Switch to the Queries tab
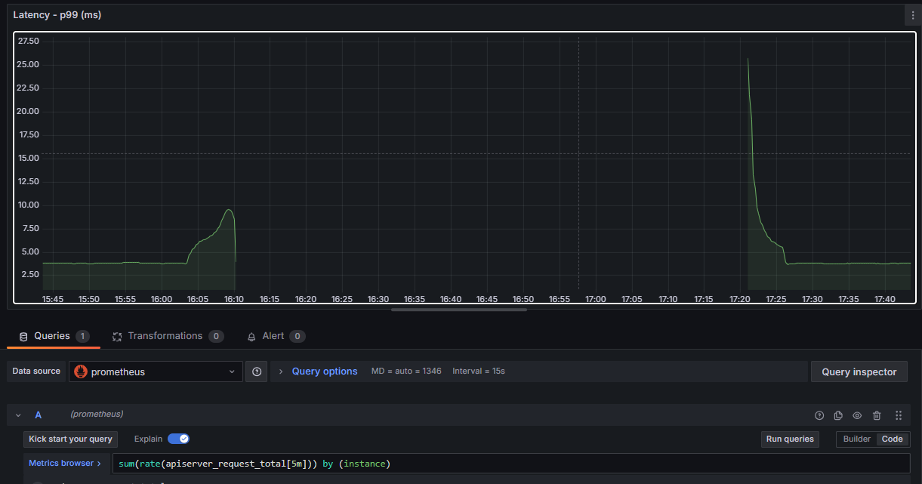This screenshot has width=922, height=484. pos(54,336)
